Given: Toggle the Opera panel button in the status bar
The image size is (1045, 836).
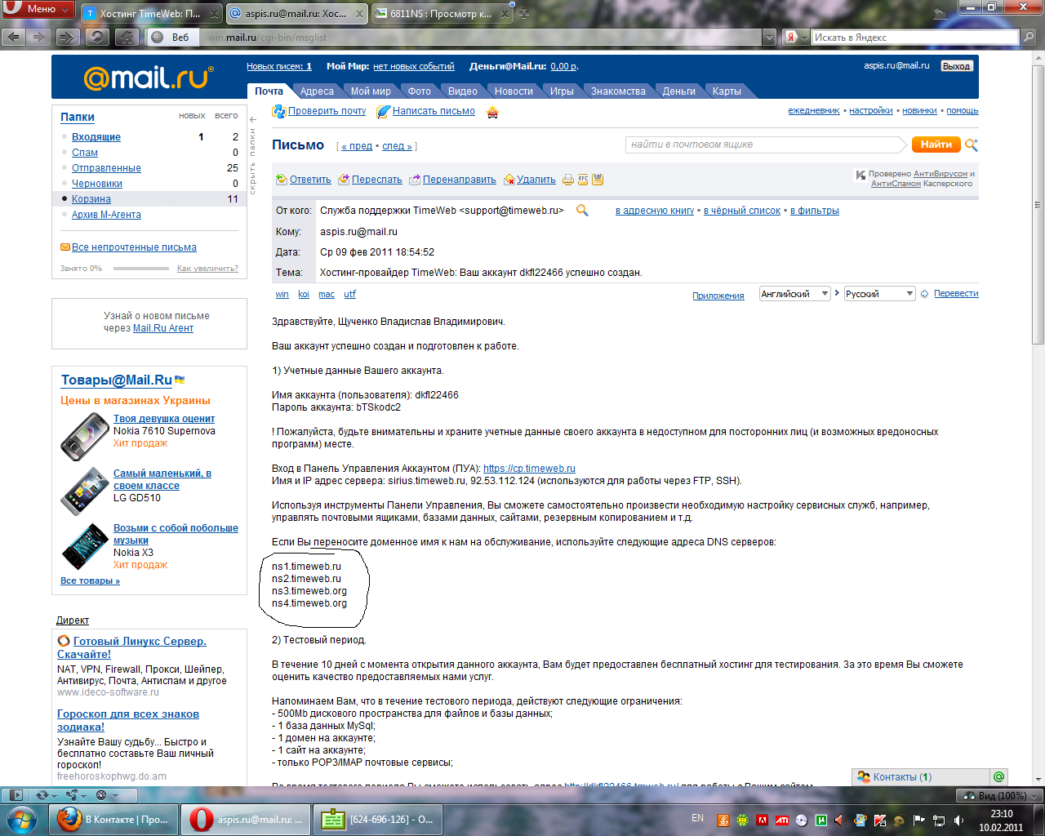Looking at the screenshot, I should (14, 795).
